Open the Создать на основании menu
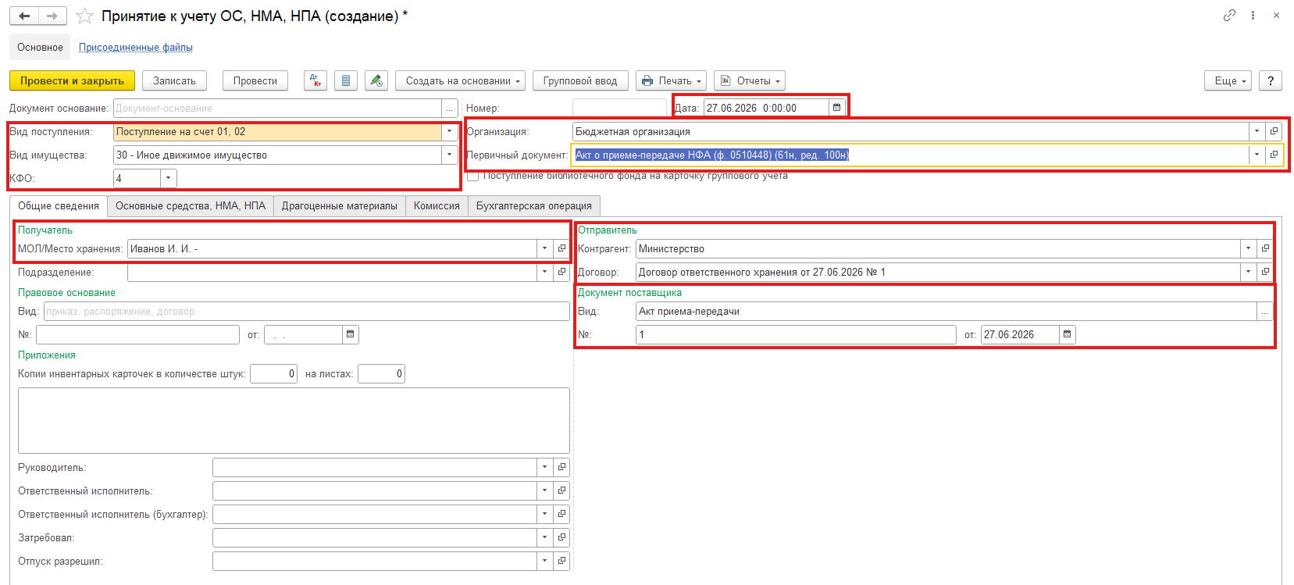Image resolution: width=1294 pixels, height=585 pixels. [460, 80]
